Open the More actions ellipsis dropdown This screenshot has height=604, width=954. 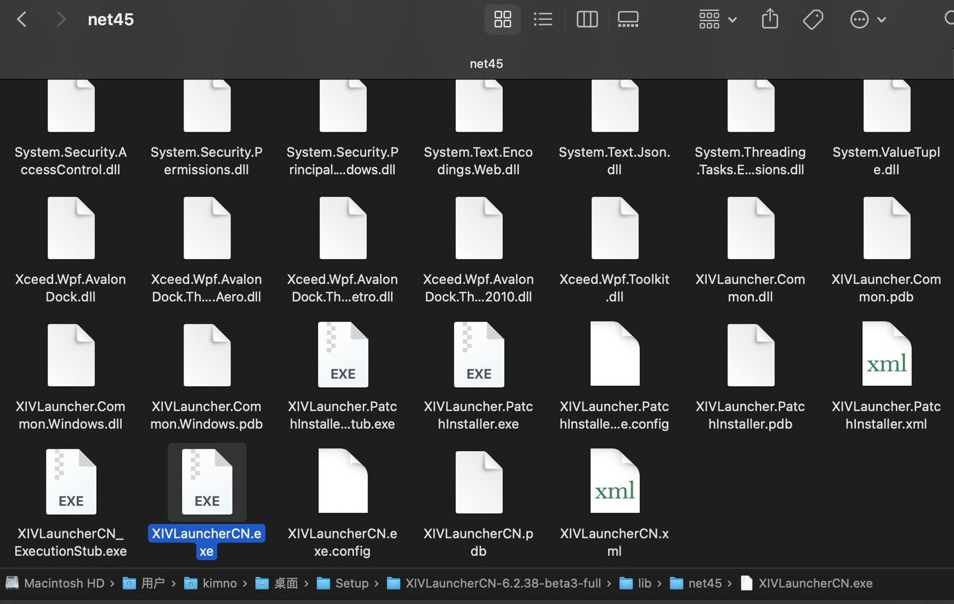(868, 19)
